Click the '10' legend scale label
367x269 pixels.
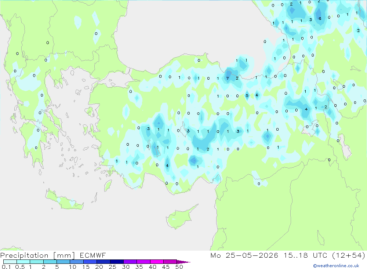point(73,267)
